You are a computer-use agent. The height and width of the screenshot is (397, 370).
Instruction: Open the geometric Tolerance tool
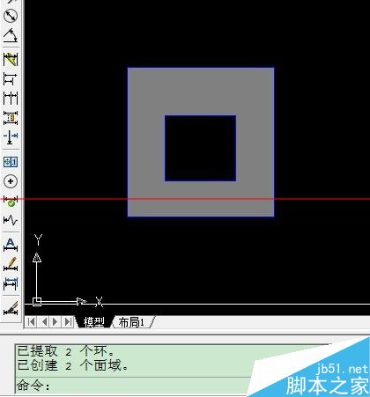[11, 162]
